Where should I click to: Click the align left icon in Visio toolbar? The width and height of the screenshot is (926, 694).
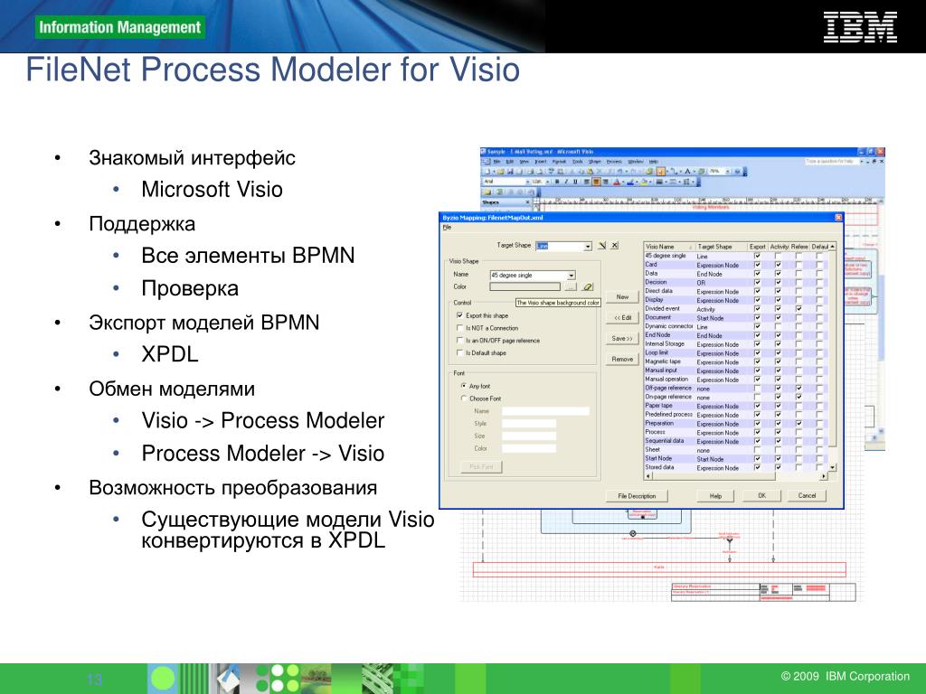[x=587, y=182]
